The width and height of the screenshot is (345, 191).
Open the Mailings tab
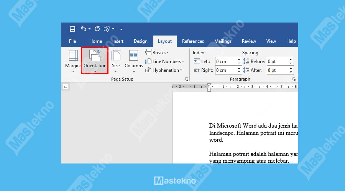click(223, 41)
